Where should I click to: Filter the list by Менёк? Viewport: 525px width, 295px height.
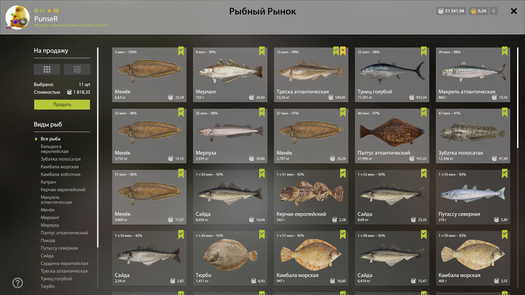click(x=48, y=210)
